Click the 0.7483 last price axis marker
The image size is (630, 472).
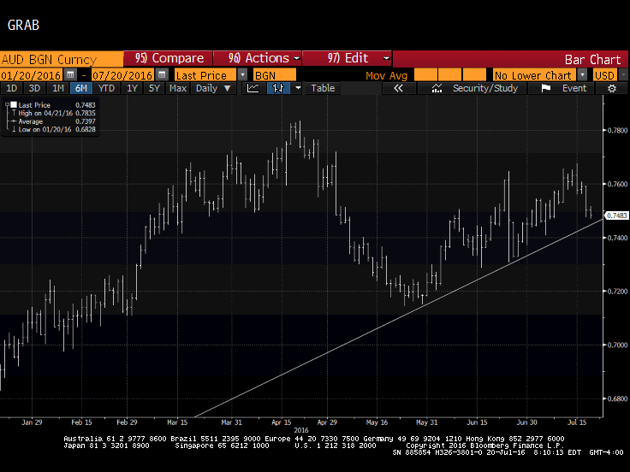(616, 215)
